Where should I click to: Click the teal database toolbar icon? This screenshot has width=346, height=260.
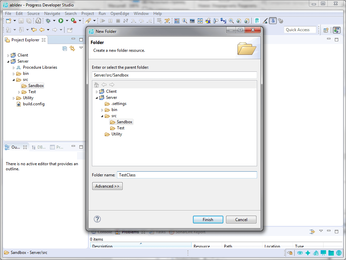pyautogui.click(x=257, y=21)
